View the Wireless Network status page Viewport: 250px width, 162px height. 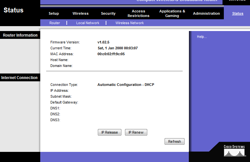click(130, 23)
